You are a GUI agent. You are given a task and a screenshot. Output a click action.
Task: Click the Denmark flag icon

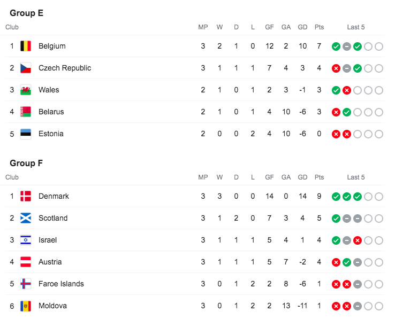tap(26, 196)
